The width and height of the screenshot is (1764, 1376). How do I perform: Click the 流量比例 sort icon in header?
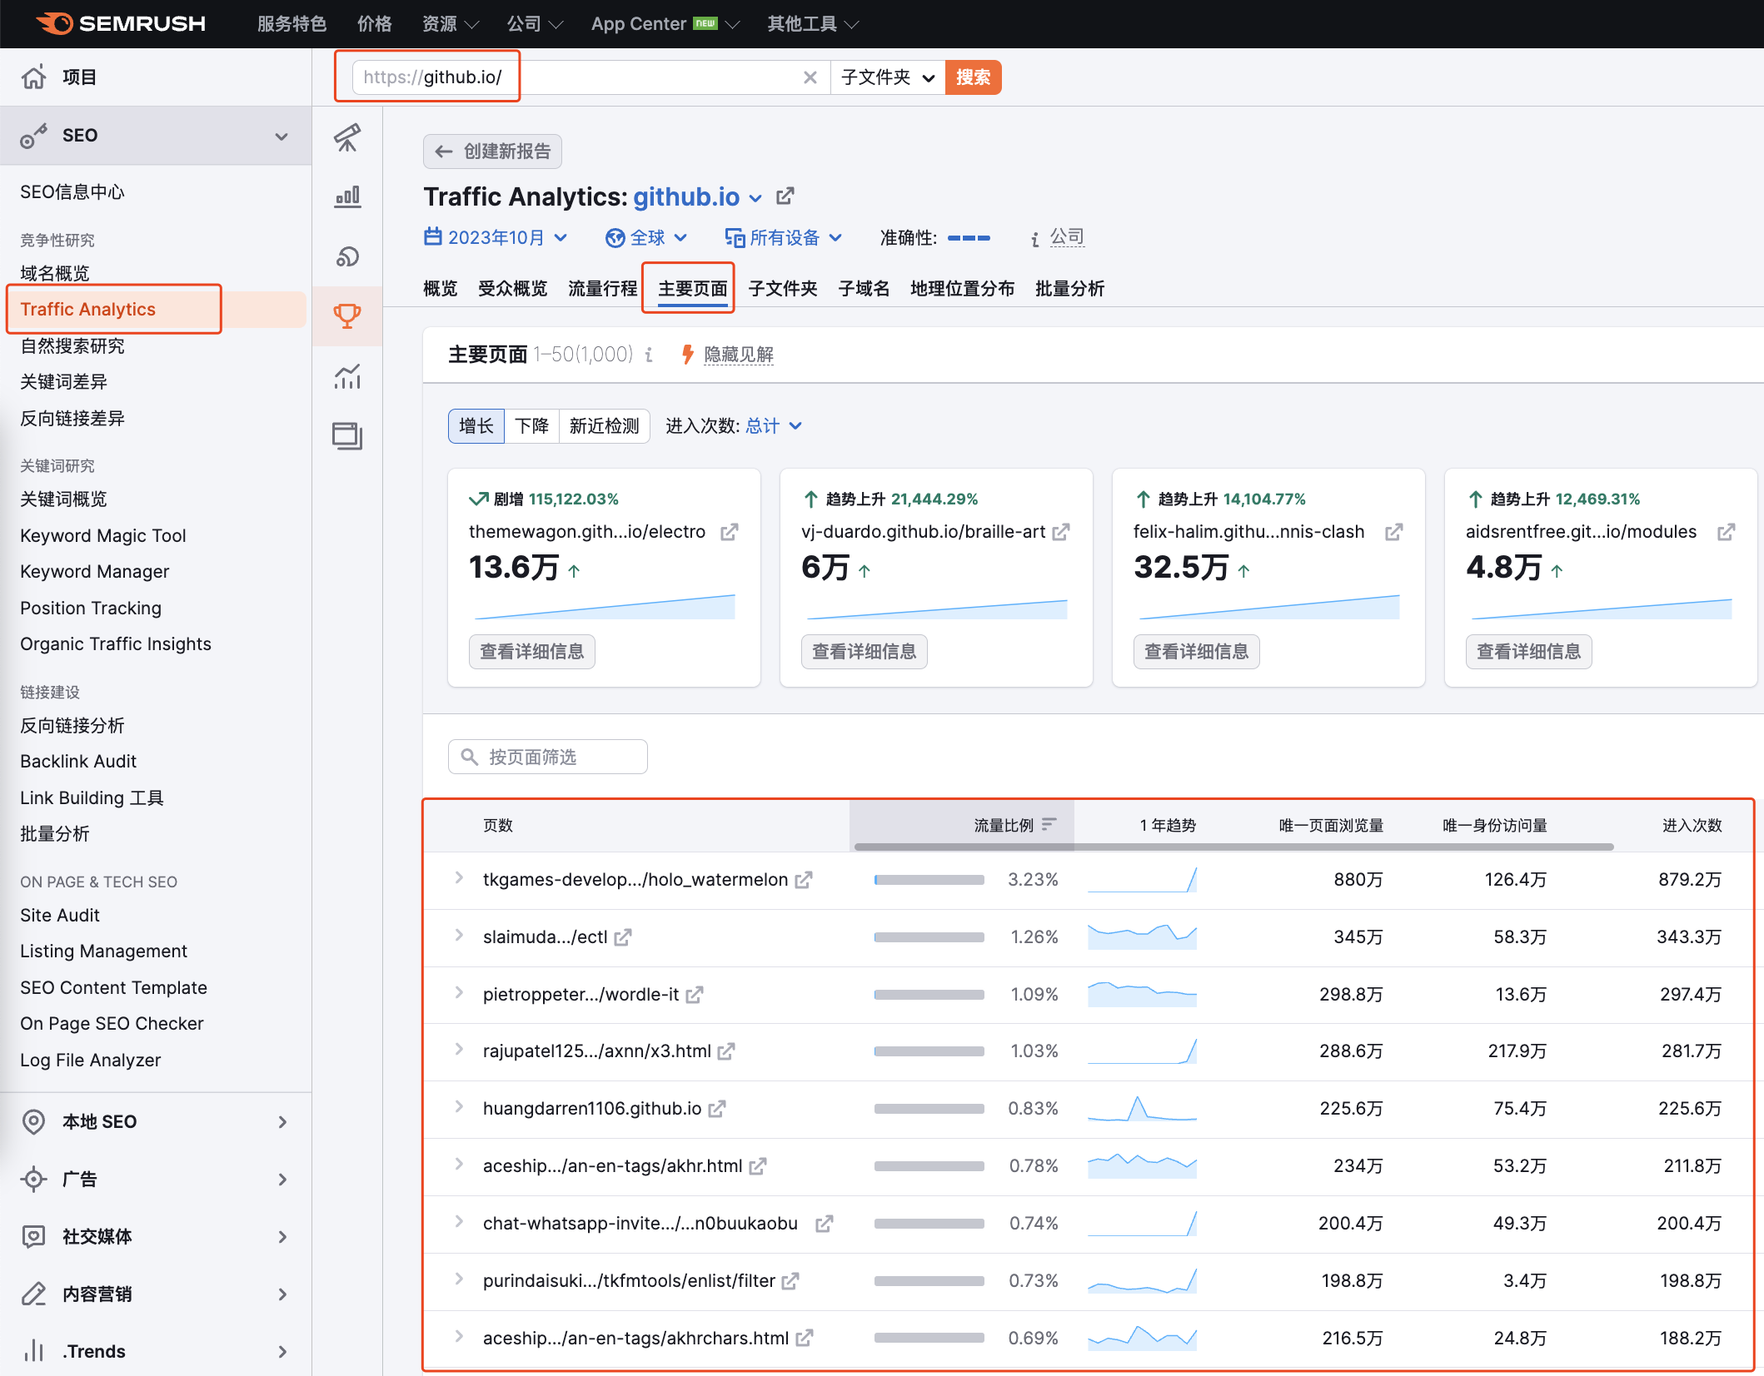(x=1049, y=824)
